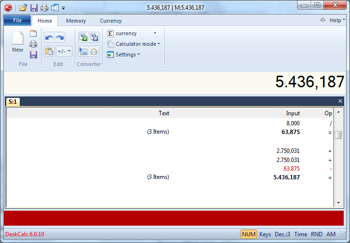350x243 pixels.
Task: Redo the last undone entry
Action: click(60, 37)
